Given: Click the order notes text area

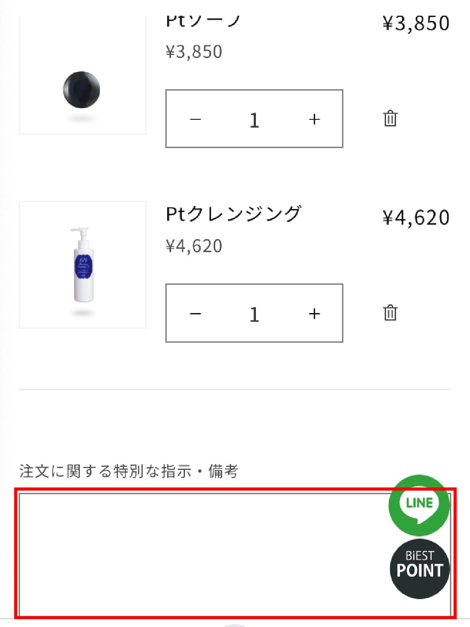Looking at the screenshot, I should point(200,553).
